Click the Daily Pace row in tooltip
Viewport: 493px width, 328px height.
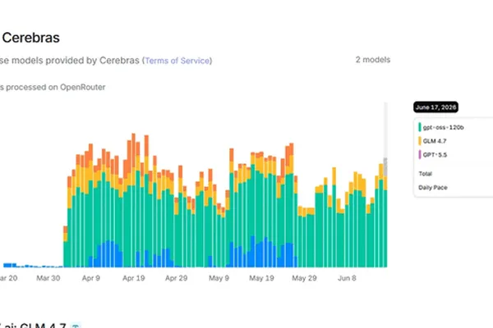pyautogui.click(x=433, y=188)
